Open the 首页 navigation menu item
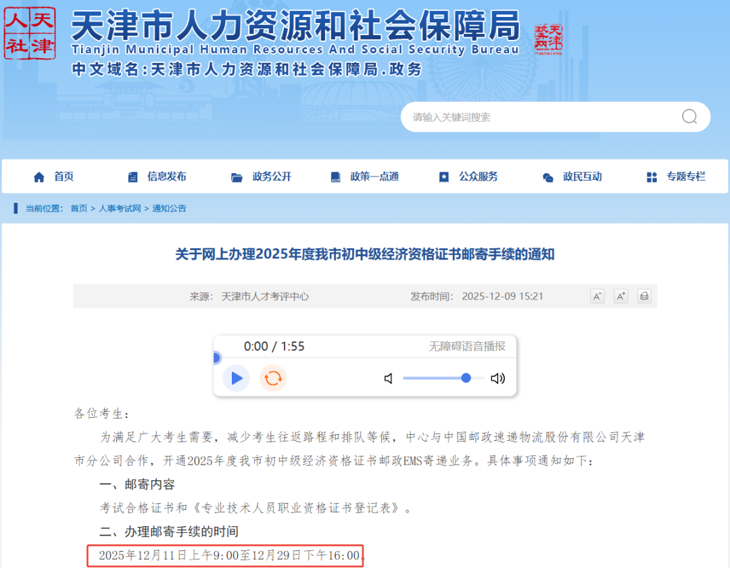This screenshot has height=568, width=730. [54, 176]
